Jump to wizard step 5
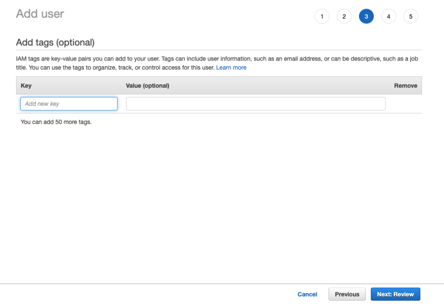 pos(411,16)
